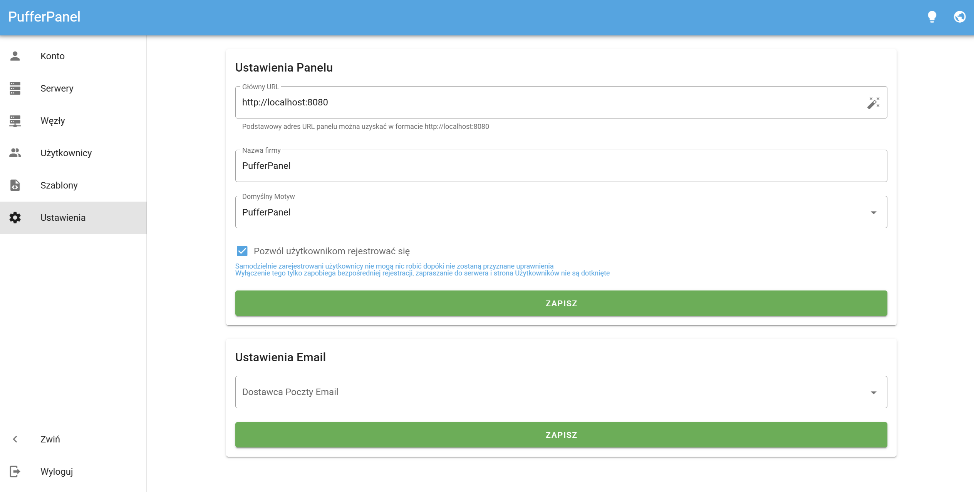Click the Serwery server stack icon
The width and height of the screenshot is (974, 494).
[x=15, y=88]
